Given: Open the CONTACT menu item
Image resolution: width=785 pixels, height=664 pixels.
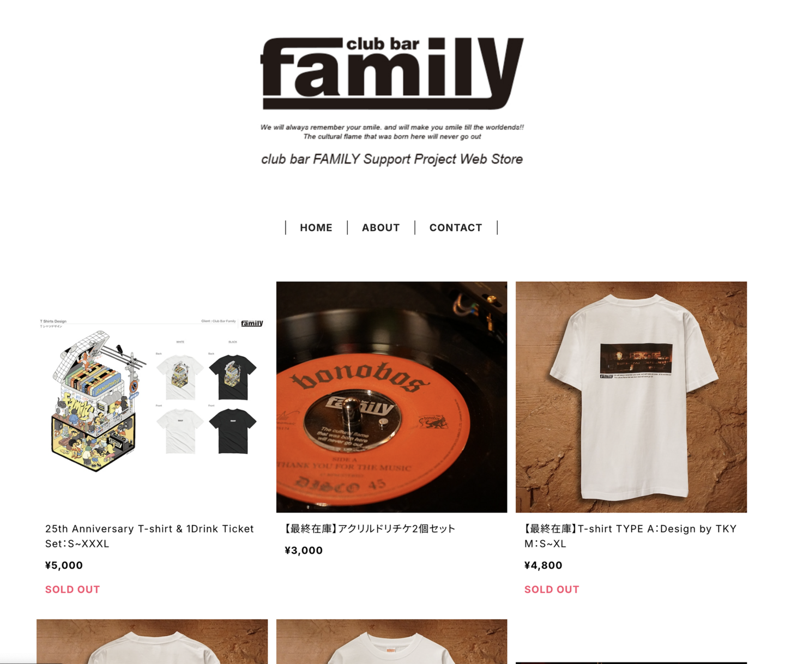Looking at the screenshot, I should pos(456,228).
